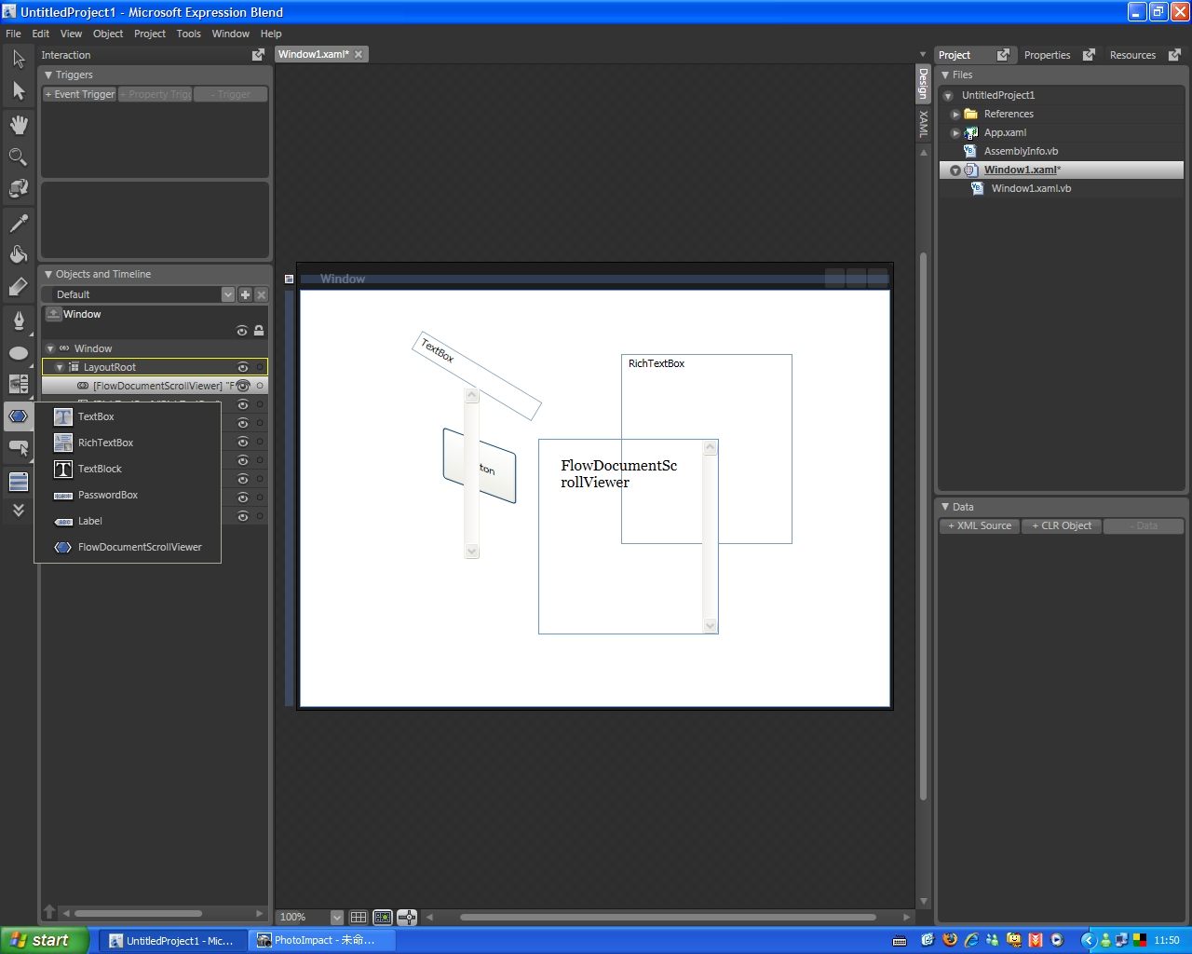Choose the Ellipse shape tool
1192x954 pixels.
point(19,353)
